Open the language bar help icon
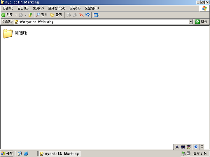The image size is (210, 157). coord(196,147)
